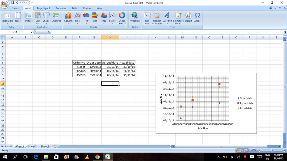Open the Formulas ribbon tab

click(x=61, y=8)
